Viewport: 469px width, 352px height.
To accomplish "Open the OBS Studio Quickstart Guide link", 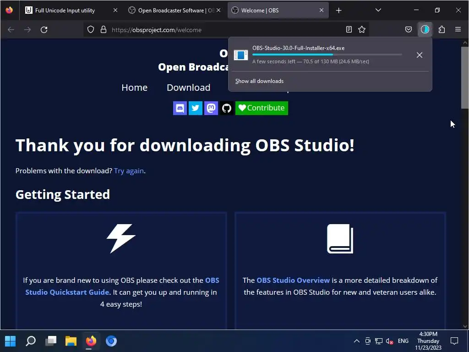I will click(x=122, y=286).
